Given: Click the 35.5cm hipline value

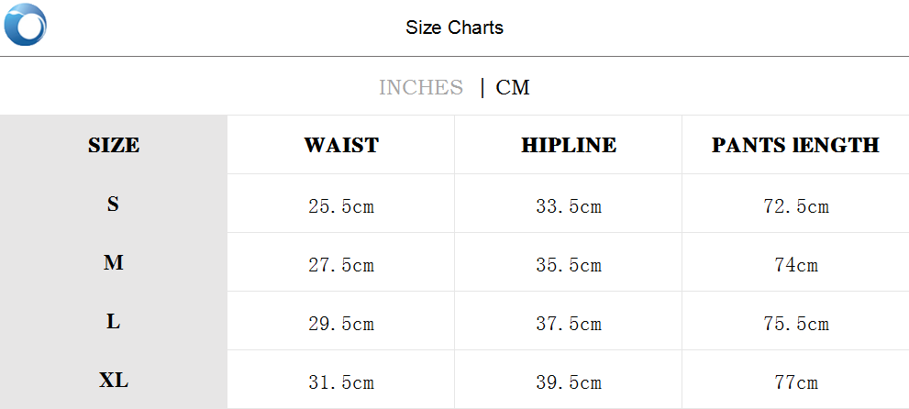Looking at the screenshot, I should point(569,265).
